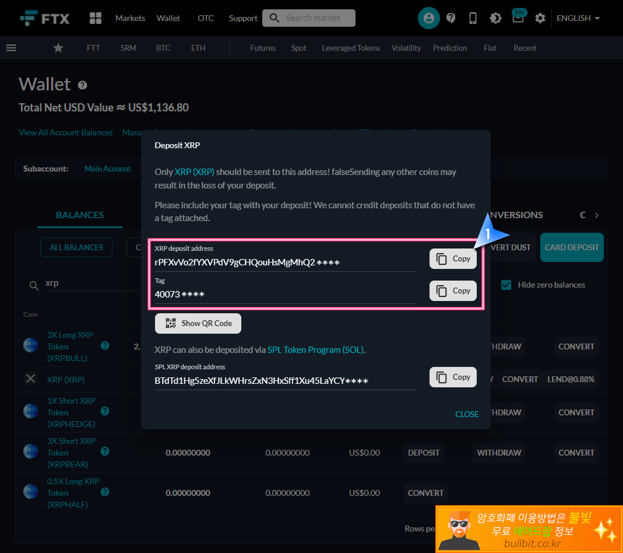Select the ETH market shortcut
The width and height of the screenshot is (623, 553).
[198, 48]
